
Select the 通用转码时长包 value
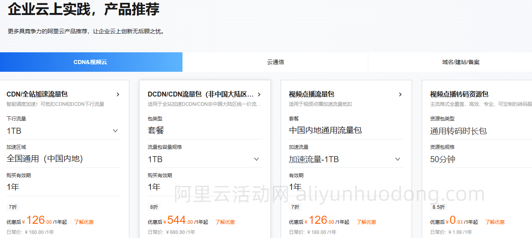(458, 131)
